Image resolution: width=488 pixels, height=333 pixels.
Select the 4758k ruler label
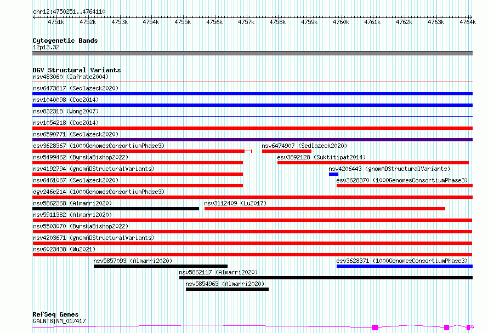click(x=277, y=22)
